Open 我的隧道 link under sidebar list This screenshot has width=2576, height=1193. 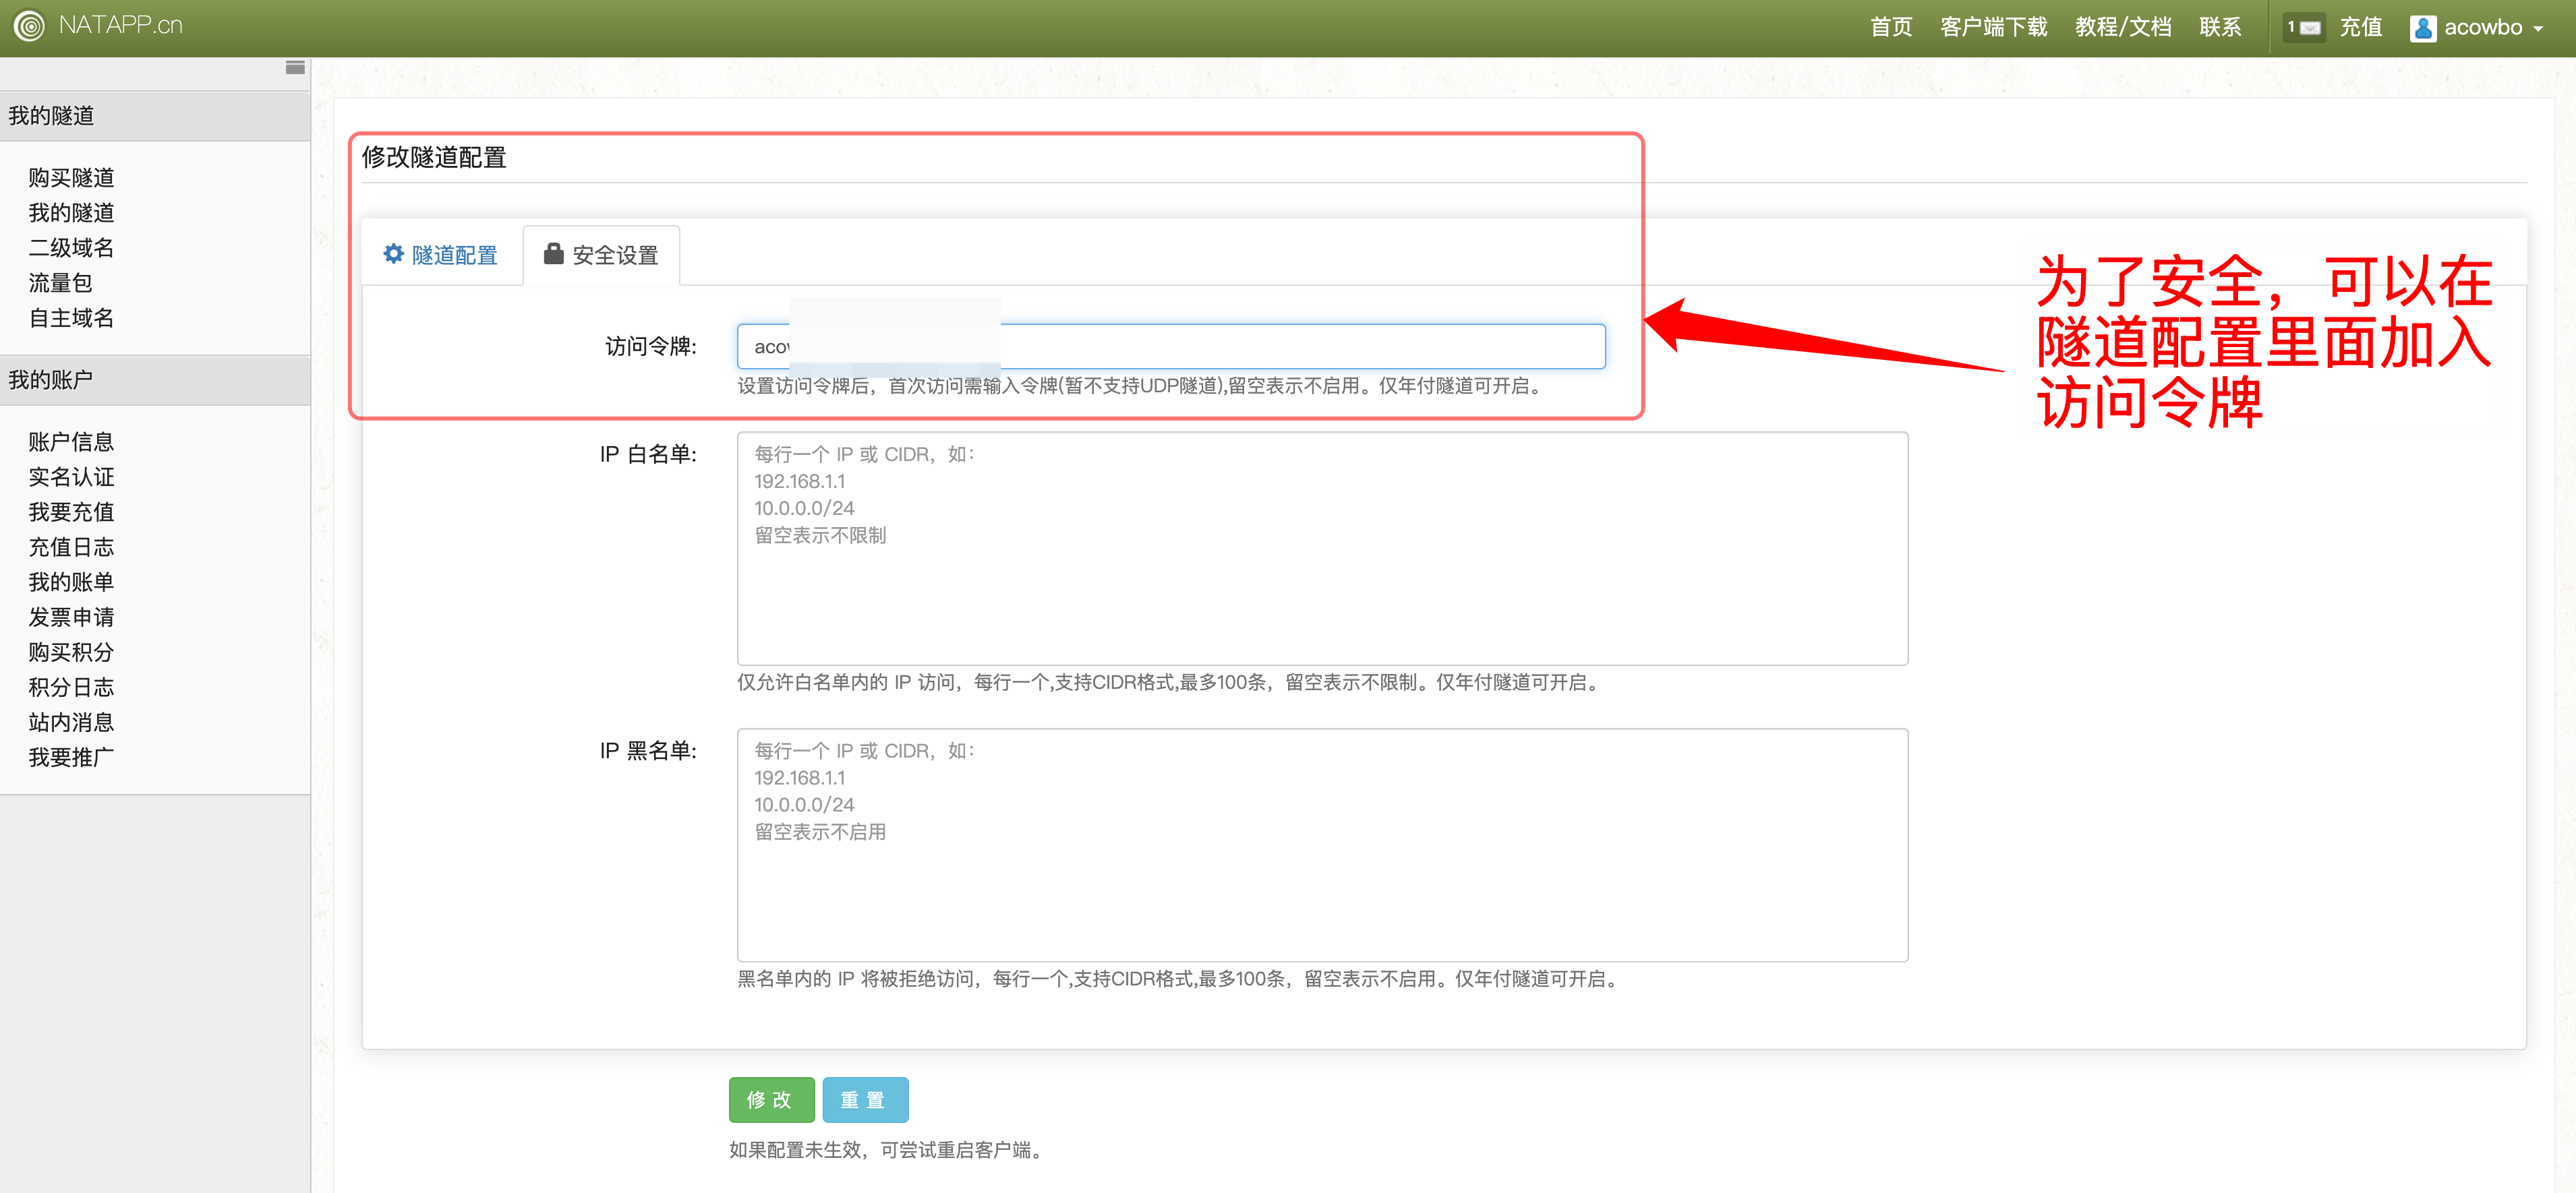click(71, 213)
